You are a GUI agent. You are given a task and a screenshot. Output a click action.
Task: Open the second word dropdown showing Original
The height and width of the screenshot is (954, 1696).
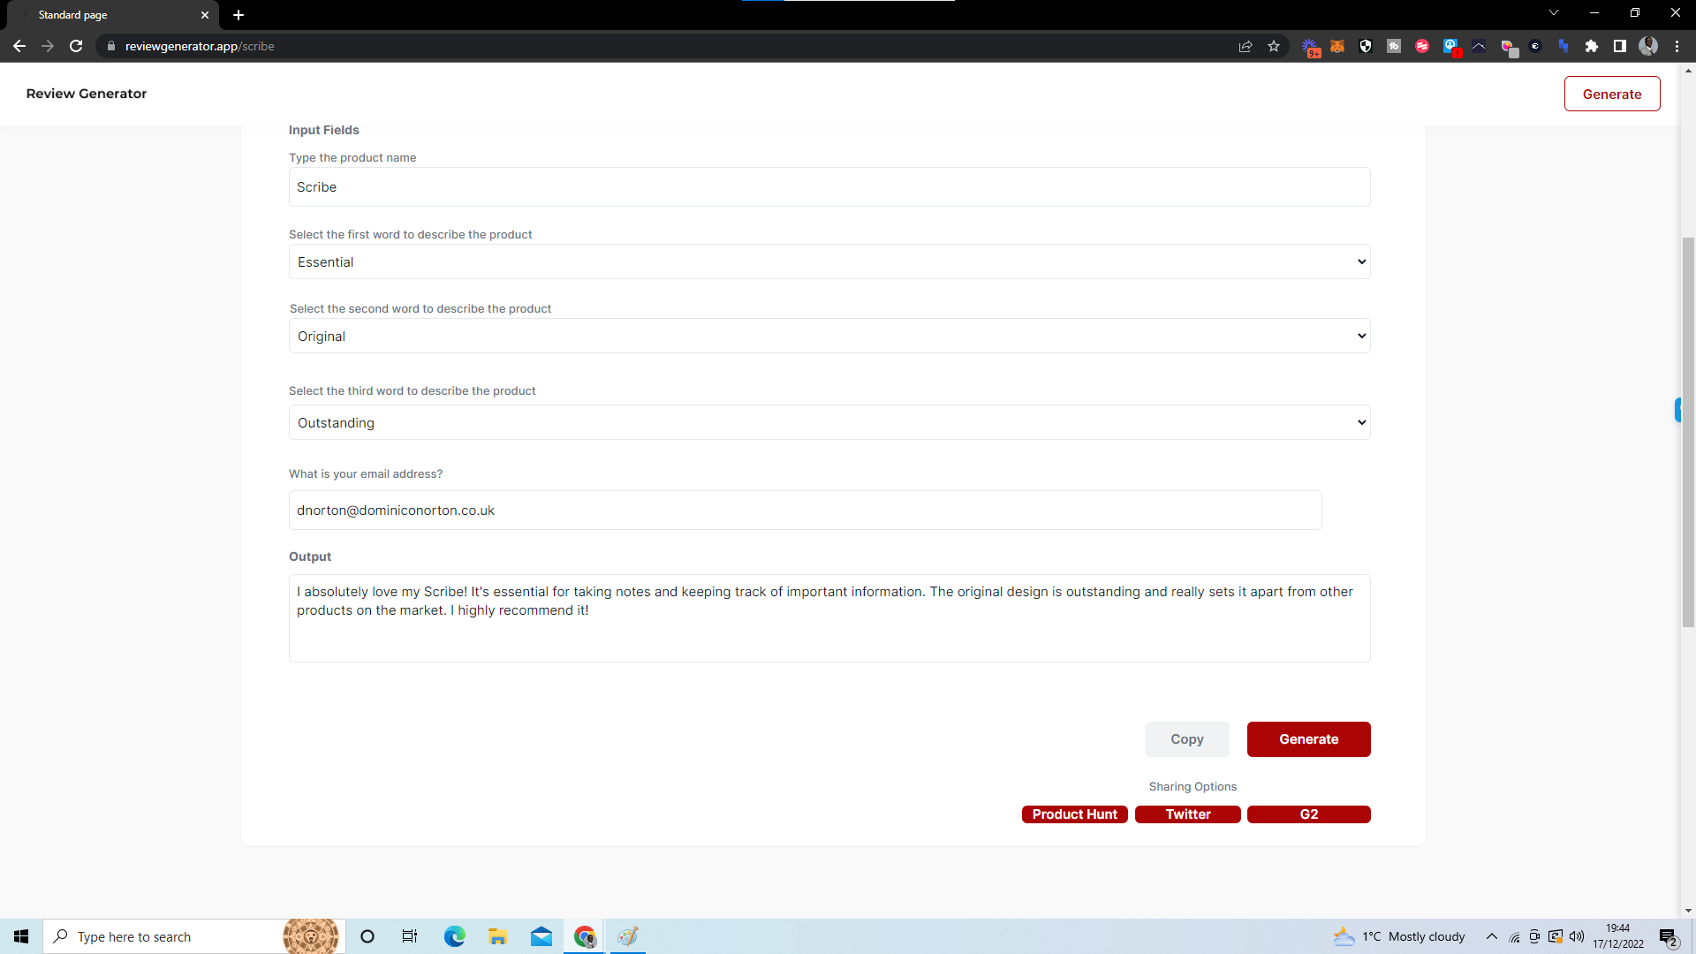coord(829,336)
